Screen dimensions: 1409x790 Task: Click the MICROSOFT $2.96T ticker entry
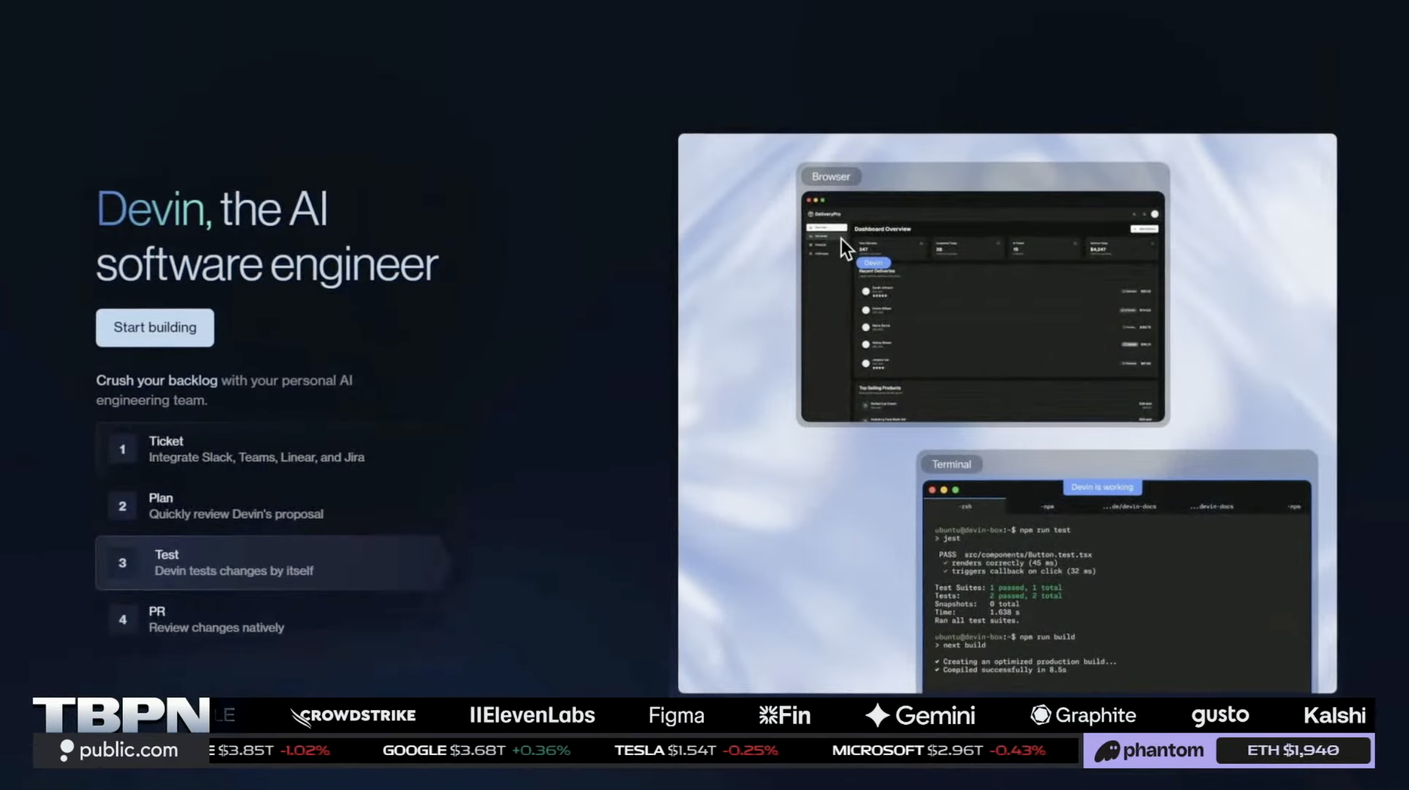tap(939, 750)
